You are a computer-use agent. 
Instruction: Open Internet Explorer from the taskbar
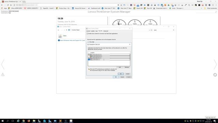(x=18, y=121)
